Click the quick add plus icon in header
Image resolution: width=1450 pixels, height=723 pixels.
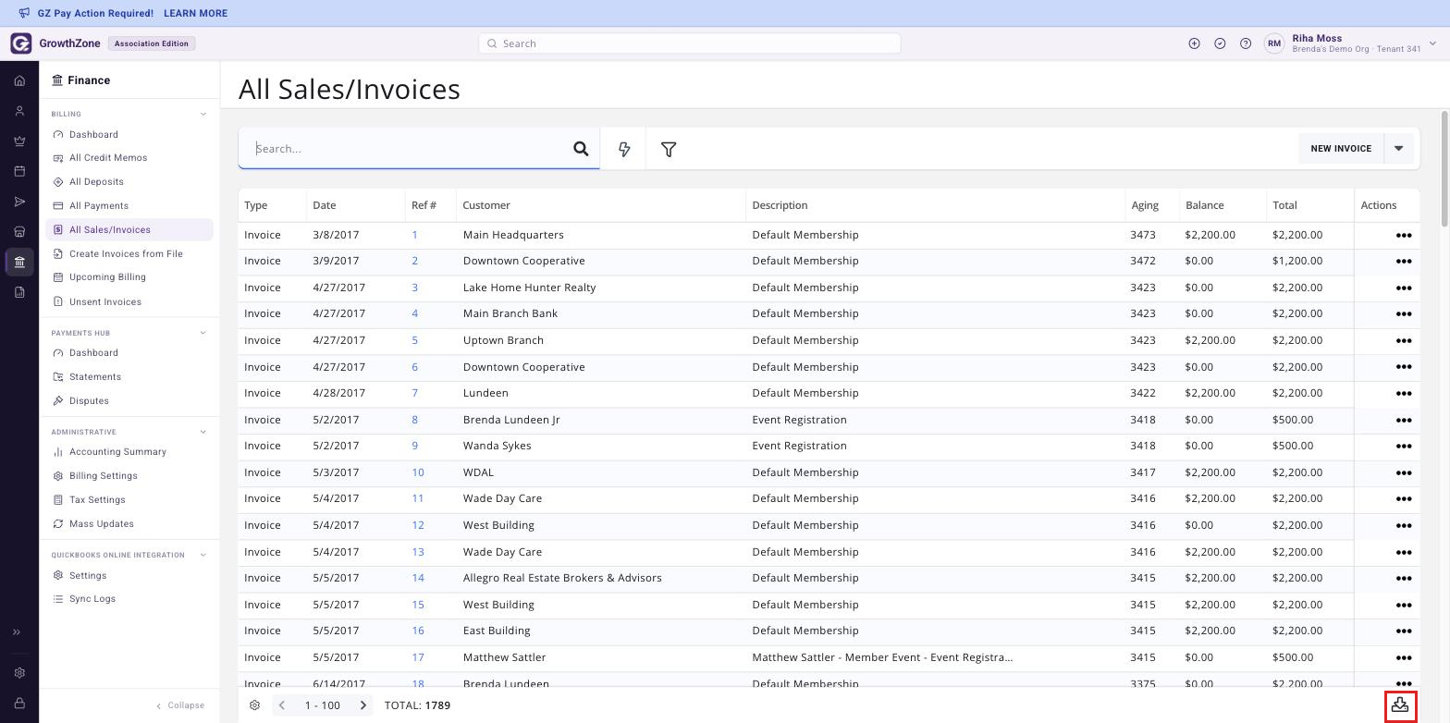1194,43
